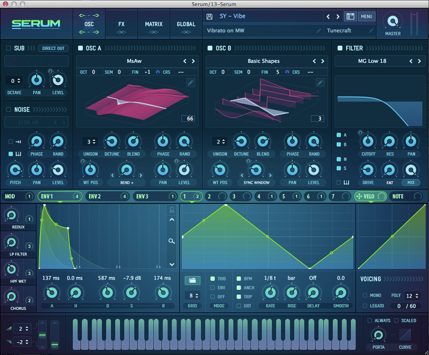This screenshot has width=429, height=355.
Task: Click the filter CUTOFF knob
Action: click(x=368, y=141)
